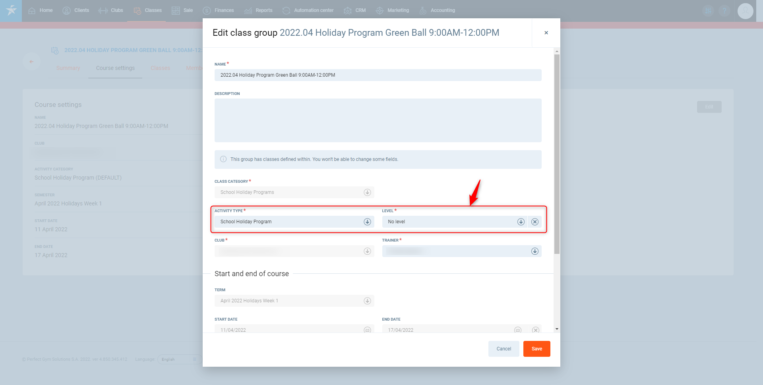The height and width of the screenshot is (385, 763).
Task: Open the Classes menu in top navigation
Action: (147, 10)
